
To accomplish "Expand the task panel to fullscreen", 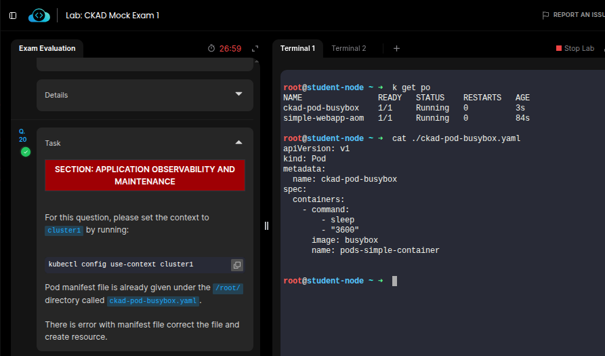I will [255, 49].
